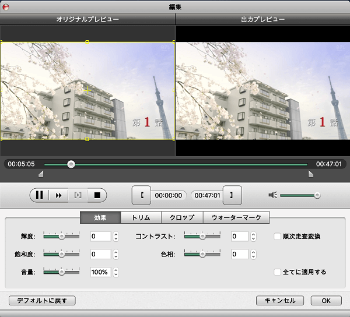The width and height of the screenshot is (350, 317).
Task: Click the output preview video image
Action: (x=262, y=91)
